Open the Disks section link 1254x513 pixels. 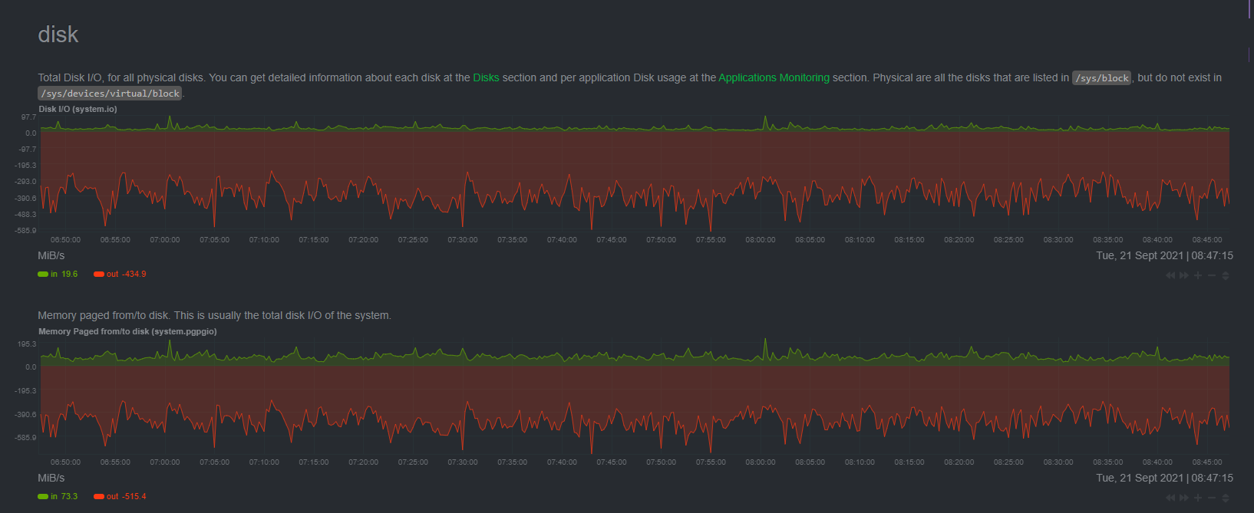pyautogui.click(x=486, y=77)
